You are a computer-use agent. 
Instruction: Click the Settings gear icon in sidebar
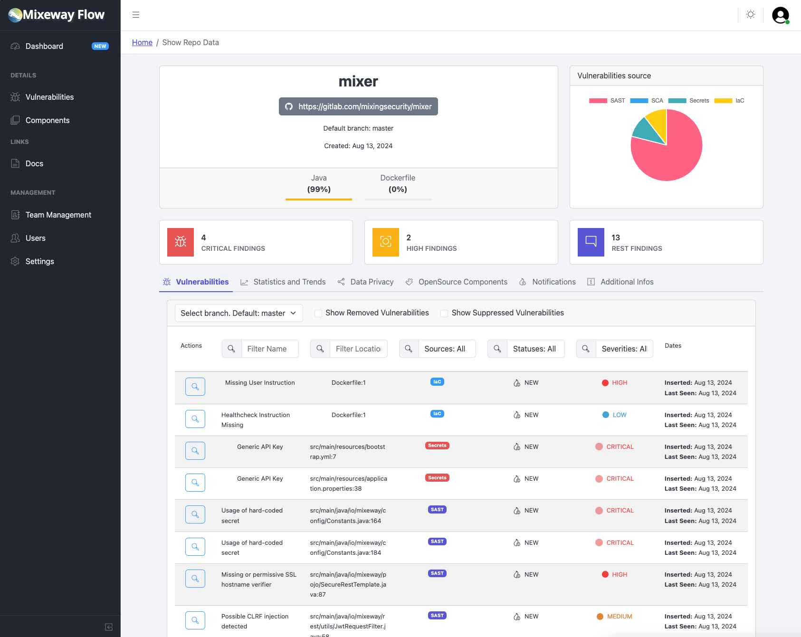pyautogui.click(x=15, y=261)
